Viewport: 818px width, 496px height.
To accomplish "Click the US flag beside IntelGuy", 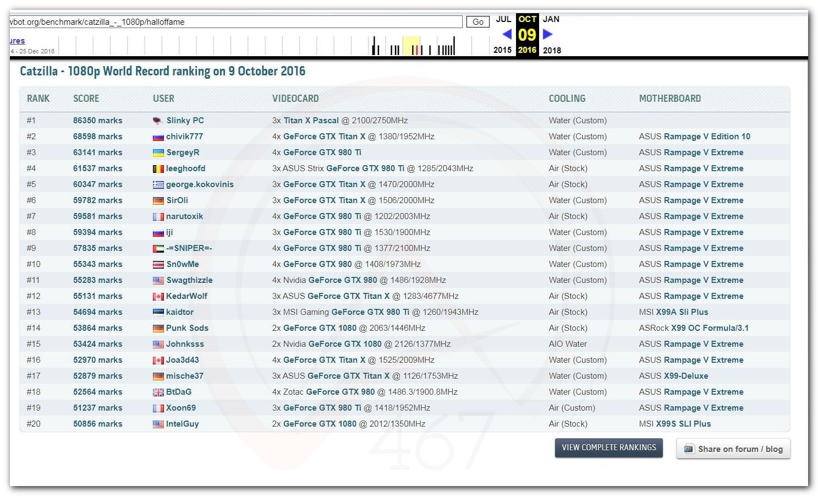I will 158,424.
